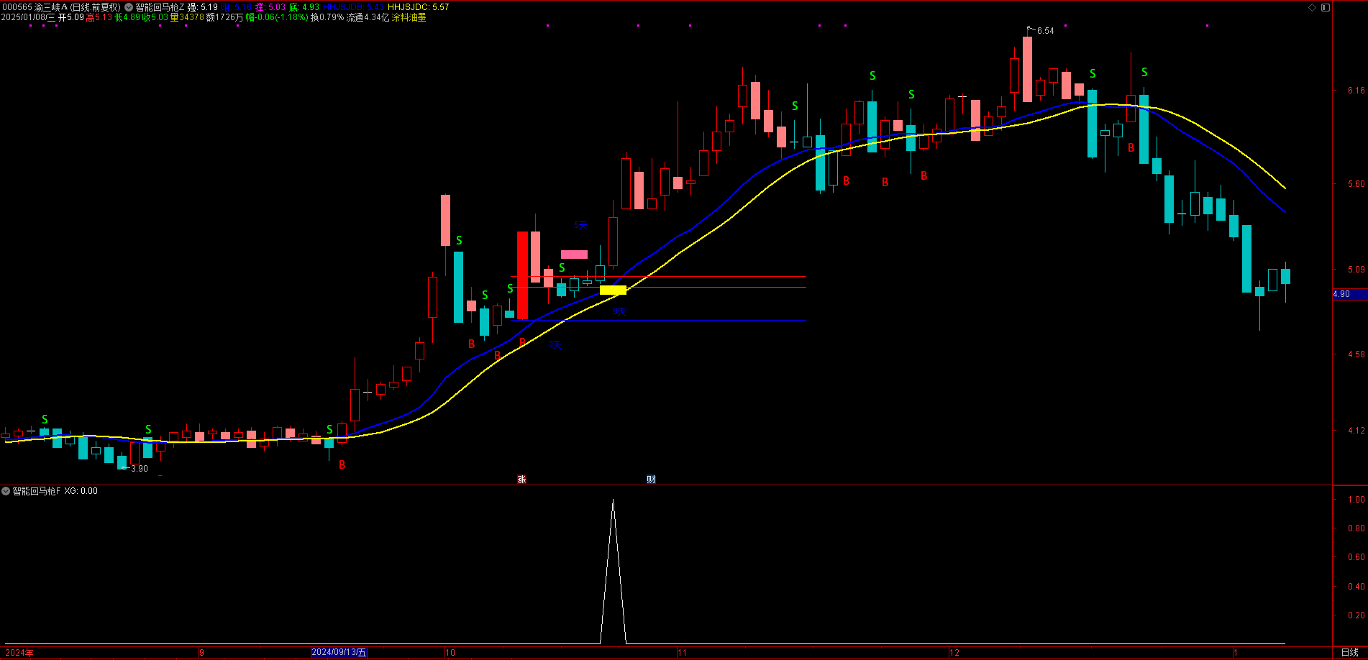The height and width of the screenshot is (660, 1368).
Task: Click the 流通4.34亿 float value
Action: (x=368, y=17)
